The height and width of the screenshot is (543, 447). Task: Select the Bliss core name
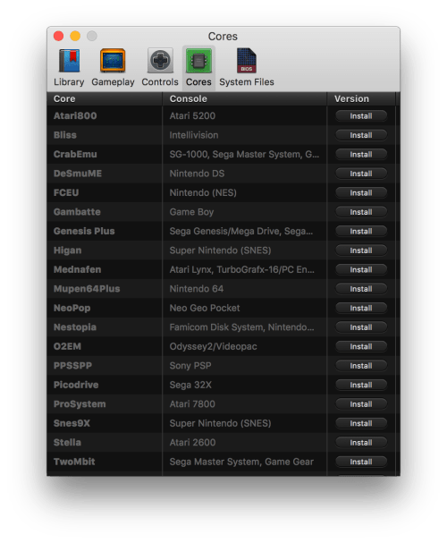(x=65, y=135)
